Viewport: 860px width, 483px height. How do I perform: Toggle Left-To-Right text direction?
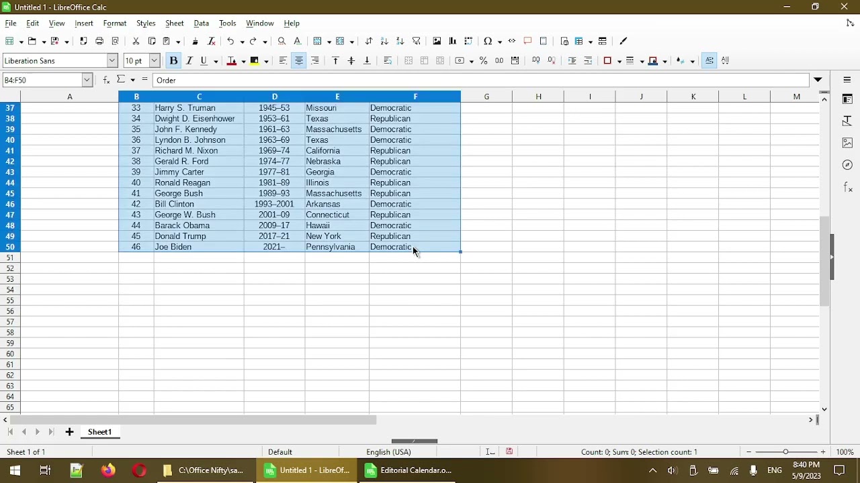coord(709,60)
